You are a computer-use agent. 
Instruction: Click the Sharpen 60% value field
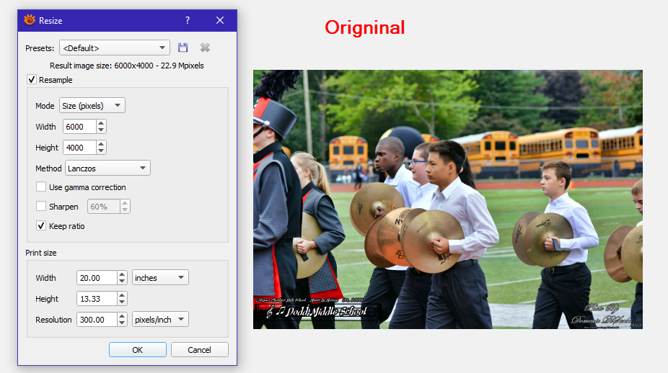coord(104,206)
